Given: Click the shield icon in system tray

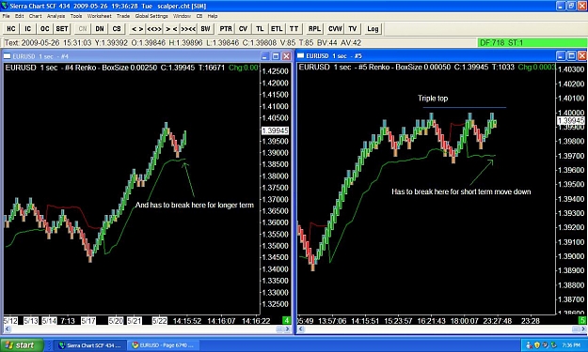Looking at the screenshot, I should [536, 344].
